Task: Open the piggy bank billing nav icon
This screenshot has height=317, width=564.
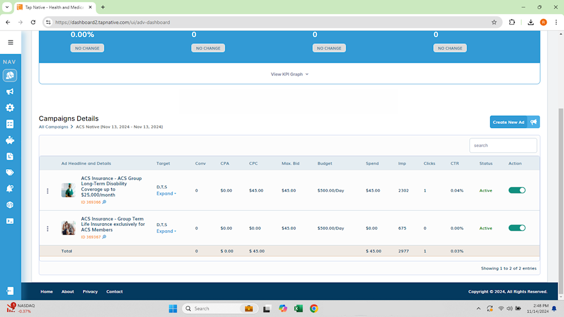Action: pos(10,140)
